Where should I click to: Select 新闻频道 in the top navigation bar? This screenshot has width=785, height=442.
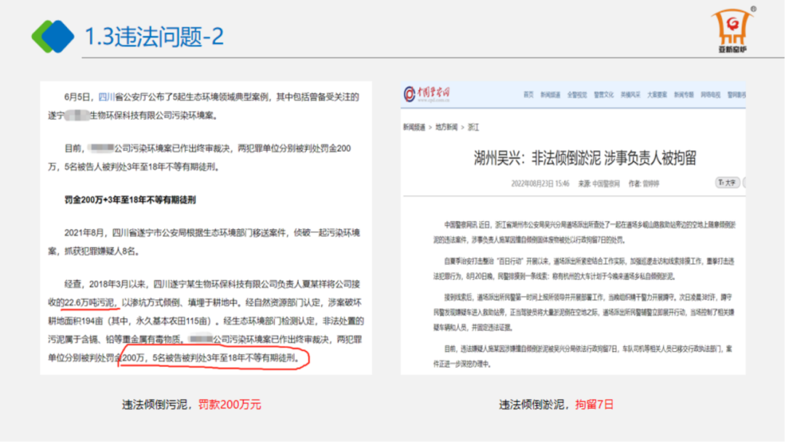coord(549,95)
